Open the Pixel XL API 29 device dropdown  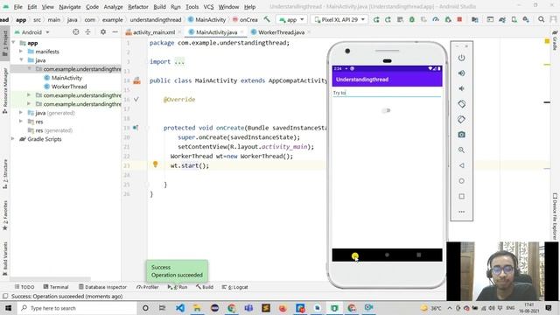click(x=339, y=19)
